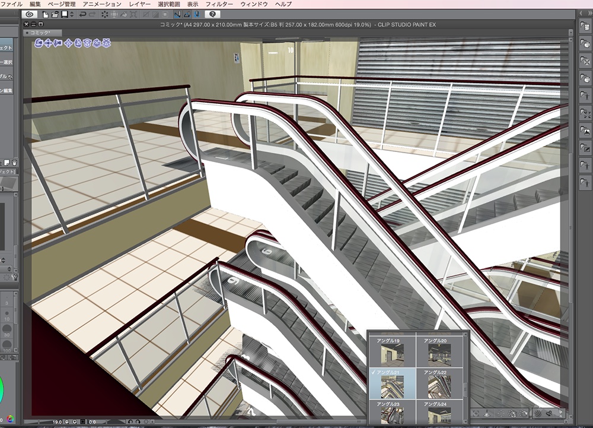Click the focus-on-target object launcher icon
This screenshot has height=428, width=593.
[x=477, y=414]
